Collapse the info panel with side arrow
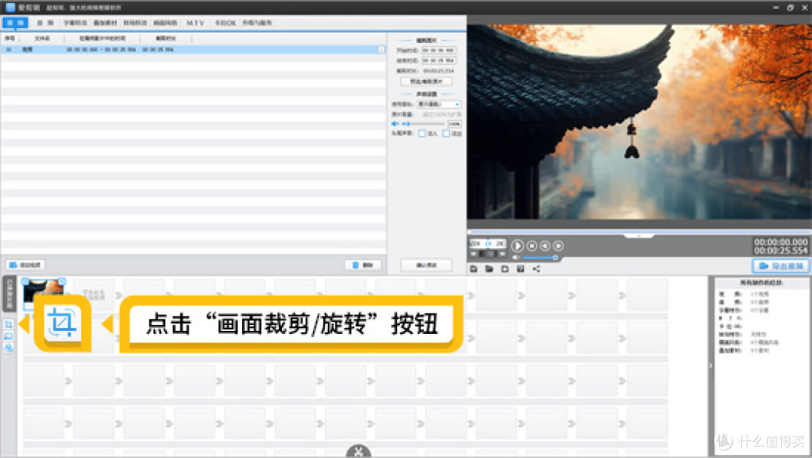 point(710,365)
